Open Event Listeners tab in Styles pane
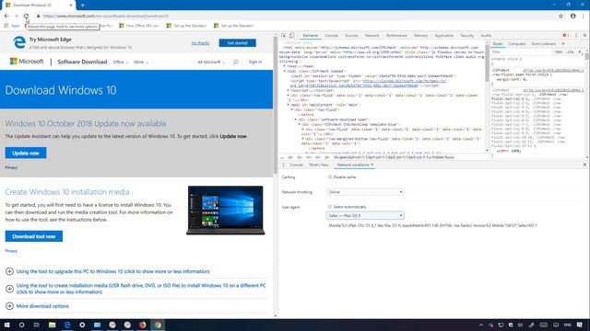This screenshot has height=331, width=590. 543,44
